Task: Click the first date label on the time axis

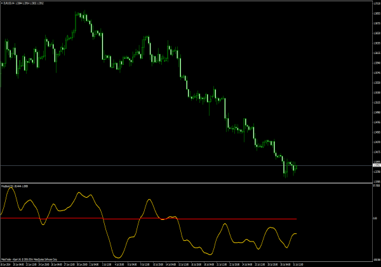Action: [6, 264]
